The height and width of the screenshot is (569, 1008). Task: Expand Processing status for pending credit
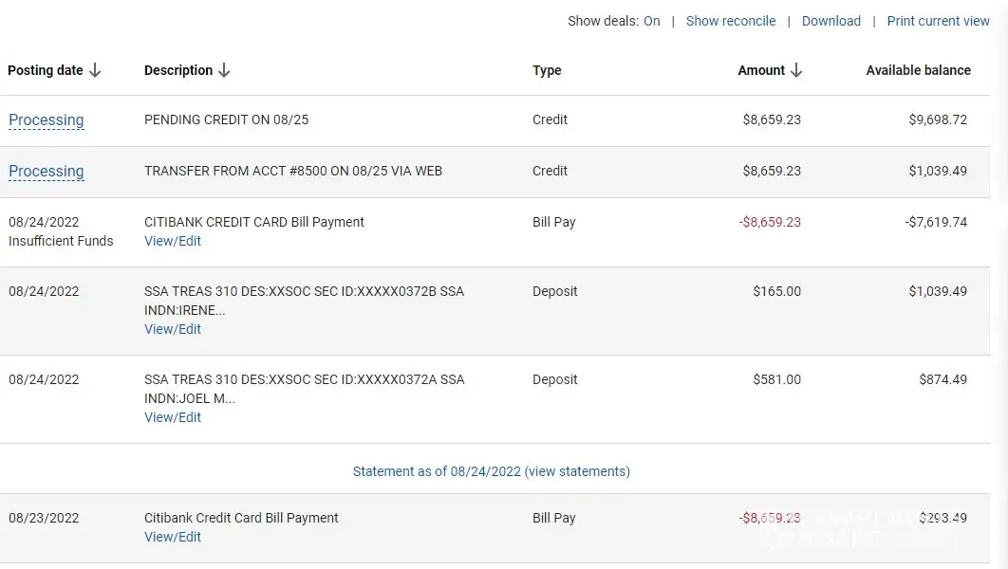(47, 120)
